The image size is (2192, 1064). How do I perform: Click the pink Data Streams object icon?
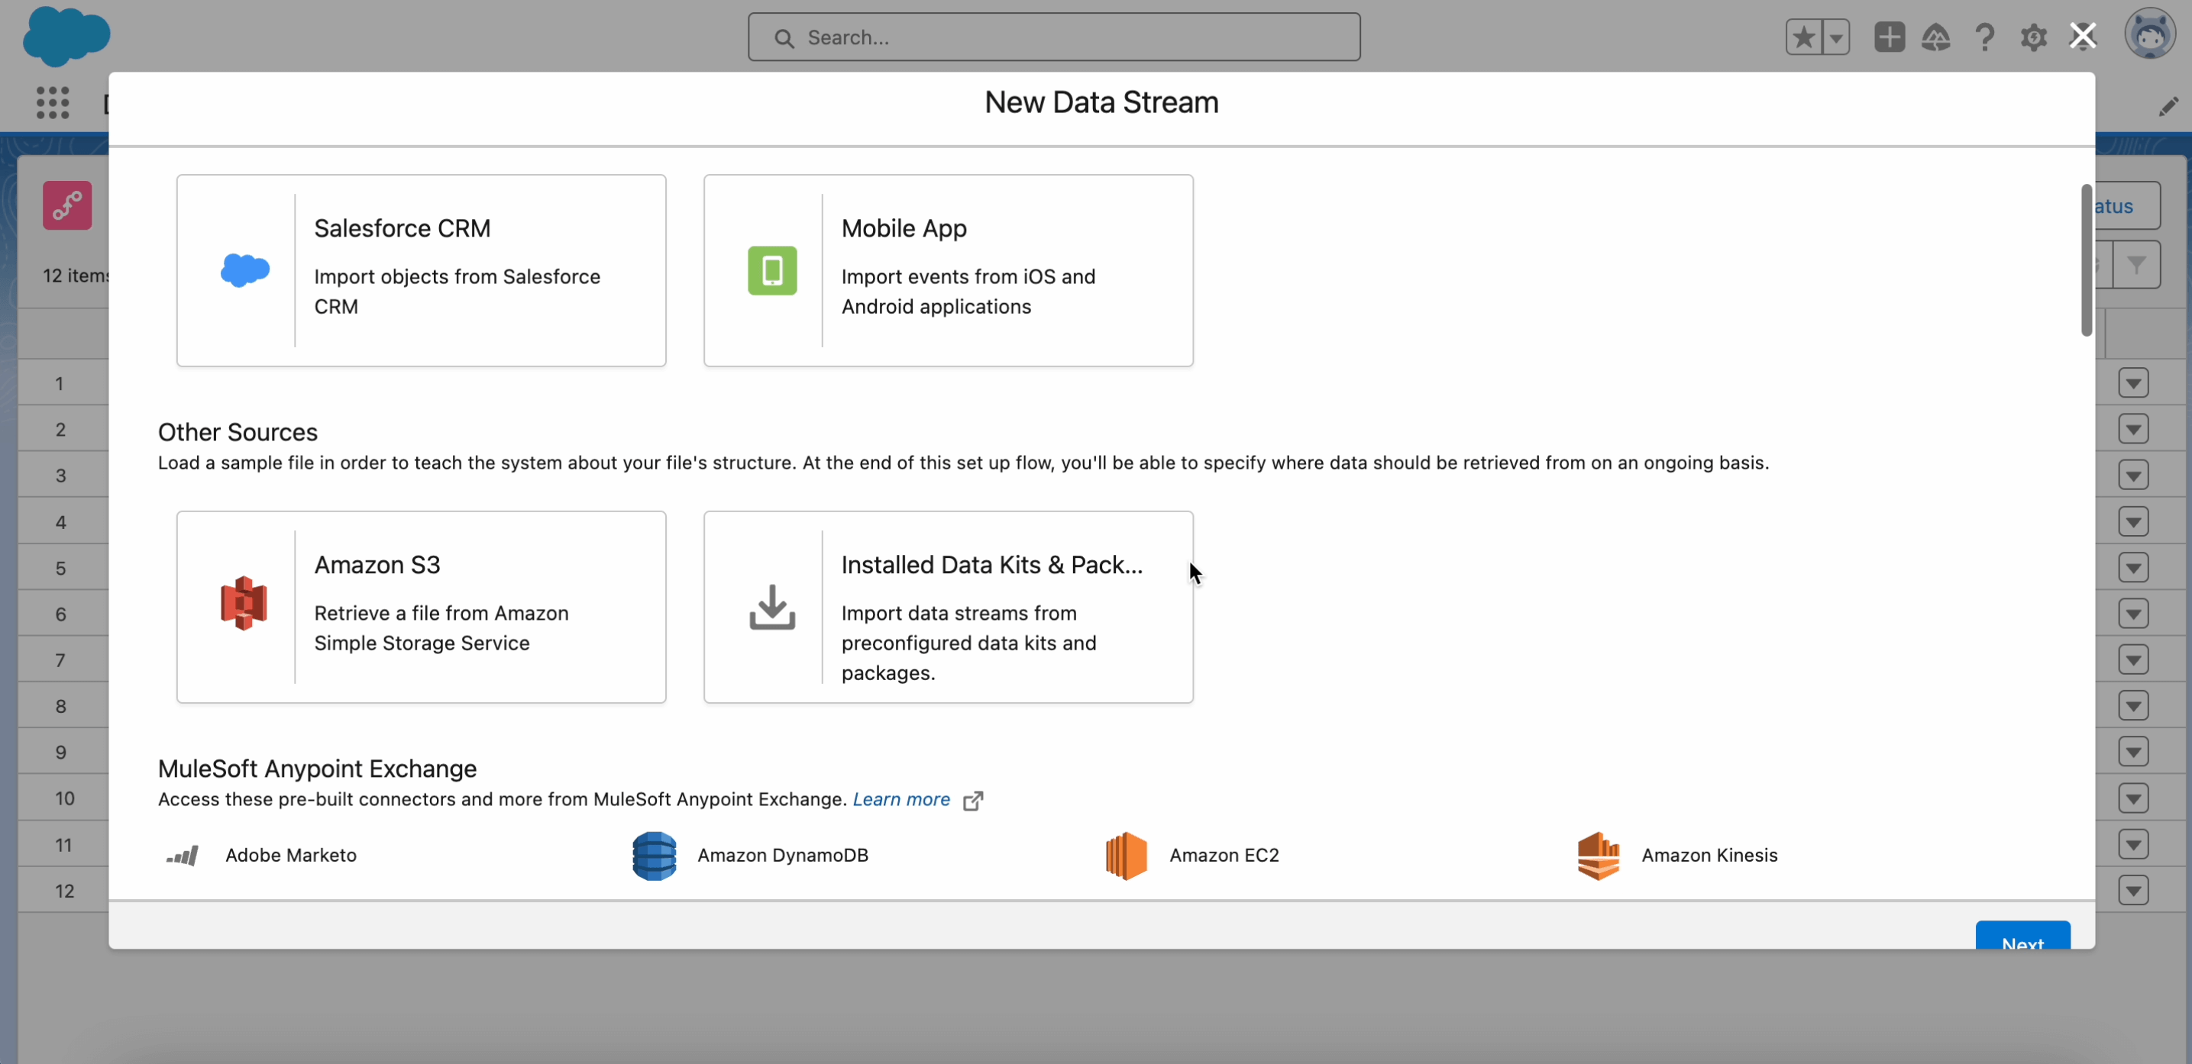tap(67, 206)
